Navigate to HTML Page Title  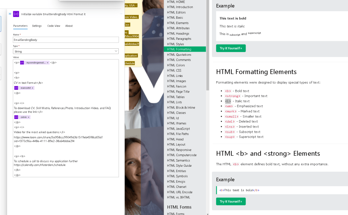click(x=178, y=92)
